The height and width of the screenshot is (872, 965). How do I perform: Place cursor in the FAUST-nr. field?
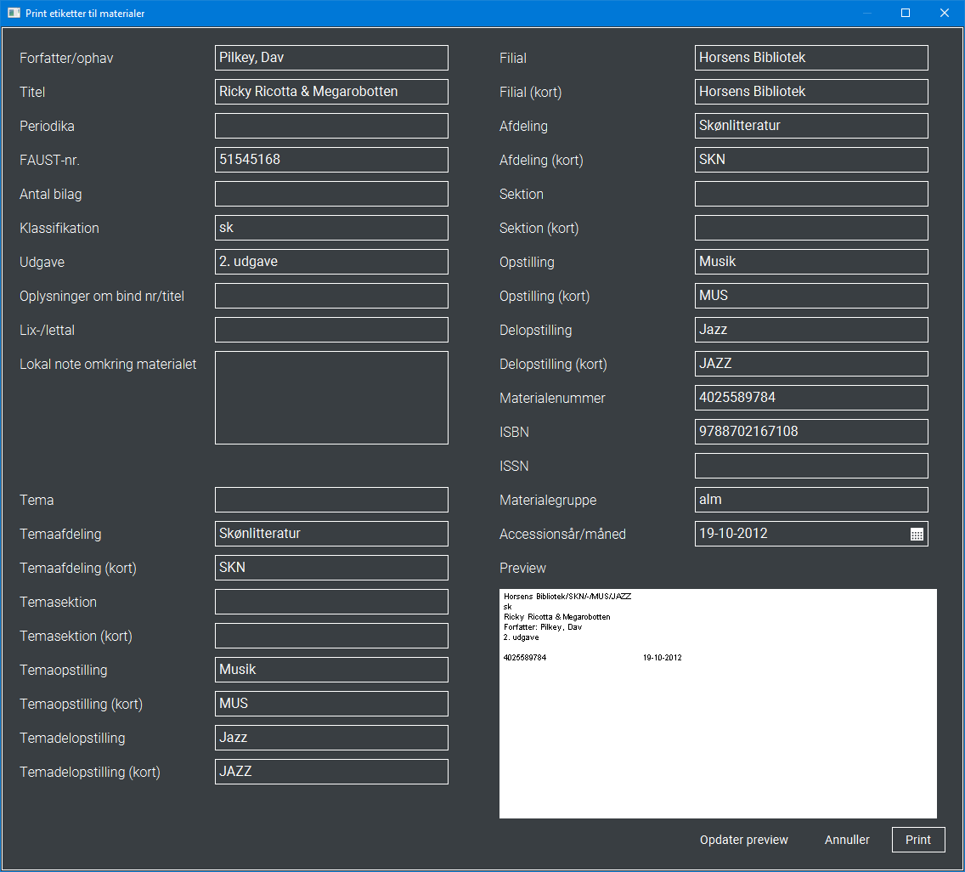point(331,159)
